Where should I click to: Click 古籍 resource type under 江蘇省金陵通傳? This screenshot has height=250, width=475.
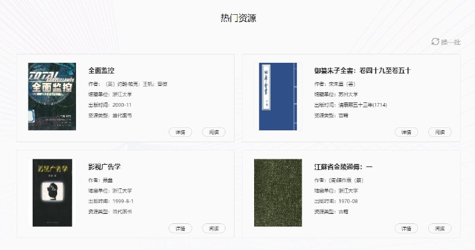[343, 211]
